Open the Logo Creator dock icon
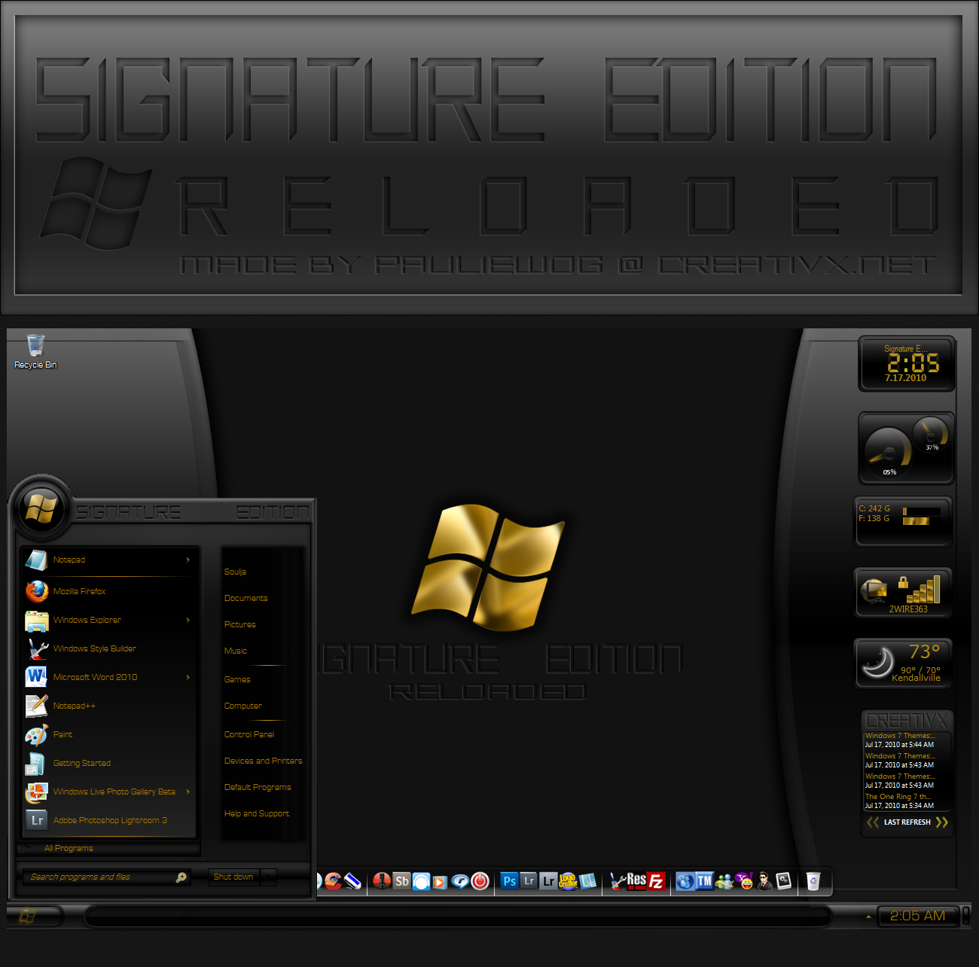 pos(568,880)
